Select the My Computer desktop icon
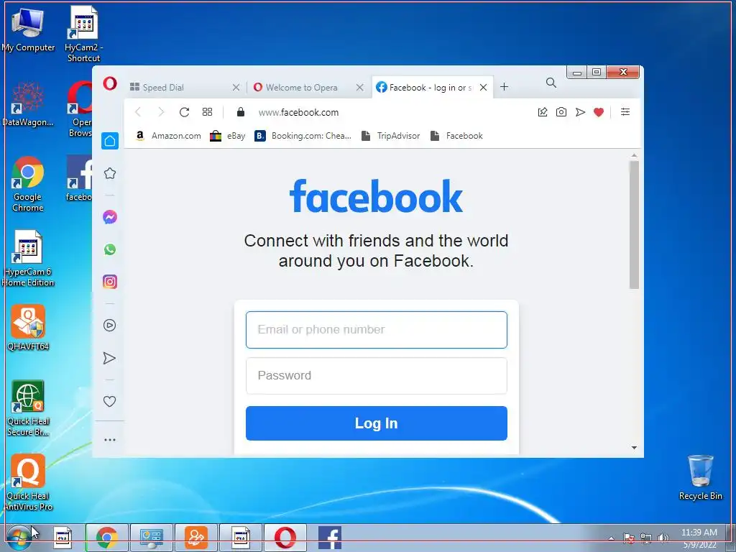Image resolution: width=736 pixels, height=552 pixels. pyautogui.click(x=28, y=30)
